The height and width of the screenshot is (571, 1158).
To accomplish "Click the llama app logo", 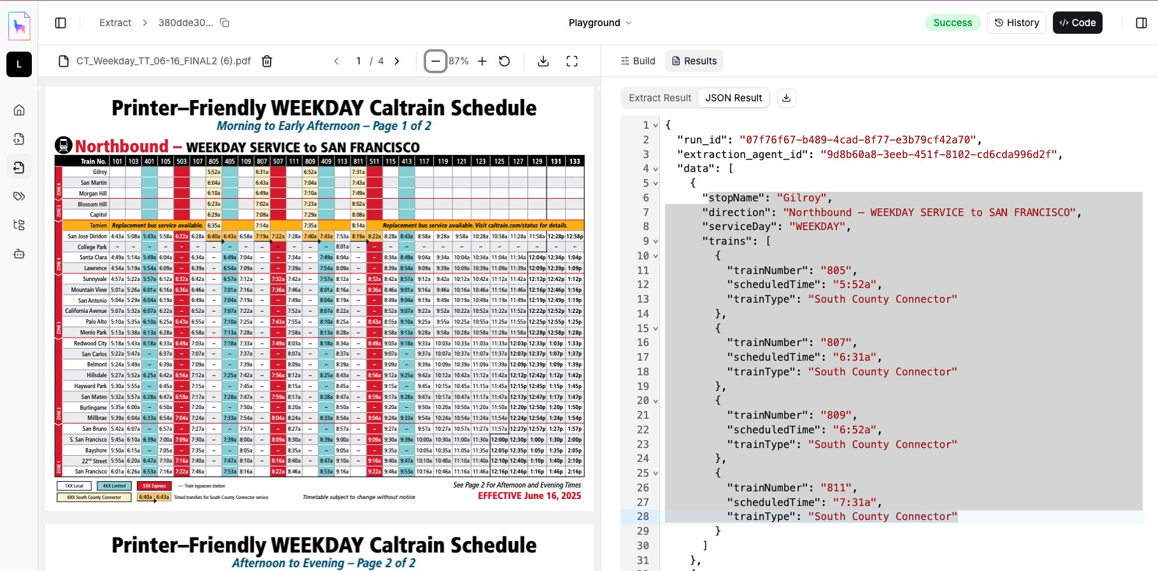I will pyautogui.click(x=19, y=26).
